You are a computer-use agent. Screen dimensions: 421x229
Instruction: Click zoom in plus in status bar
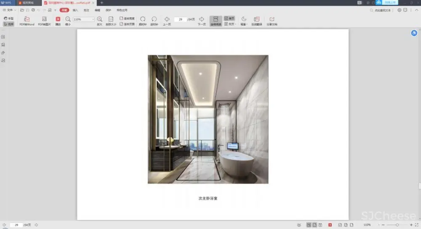tap(411, 225)
